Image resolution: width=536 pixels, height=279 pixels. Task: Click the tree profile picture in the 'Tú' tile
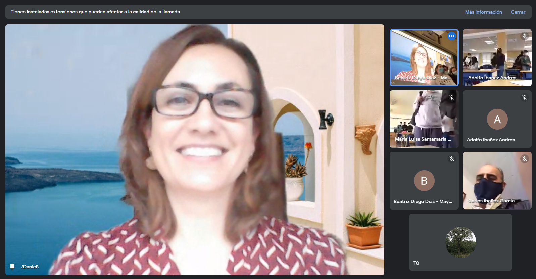coord(460,242)
